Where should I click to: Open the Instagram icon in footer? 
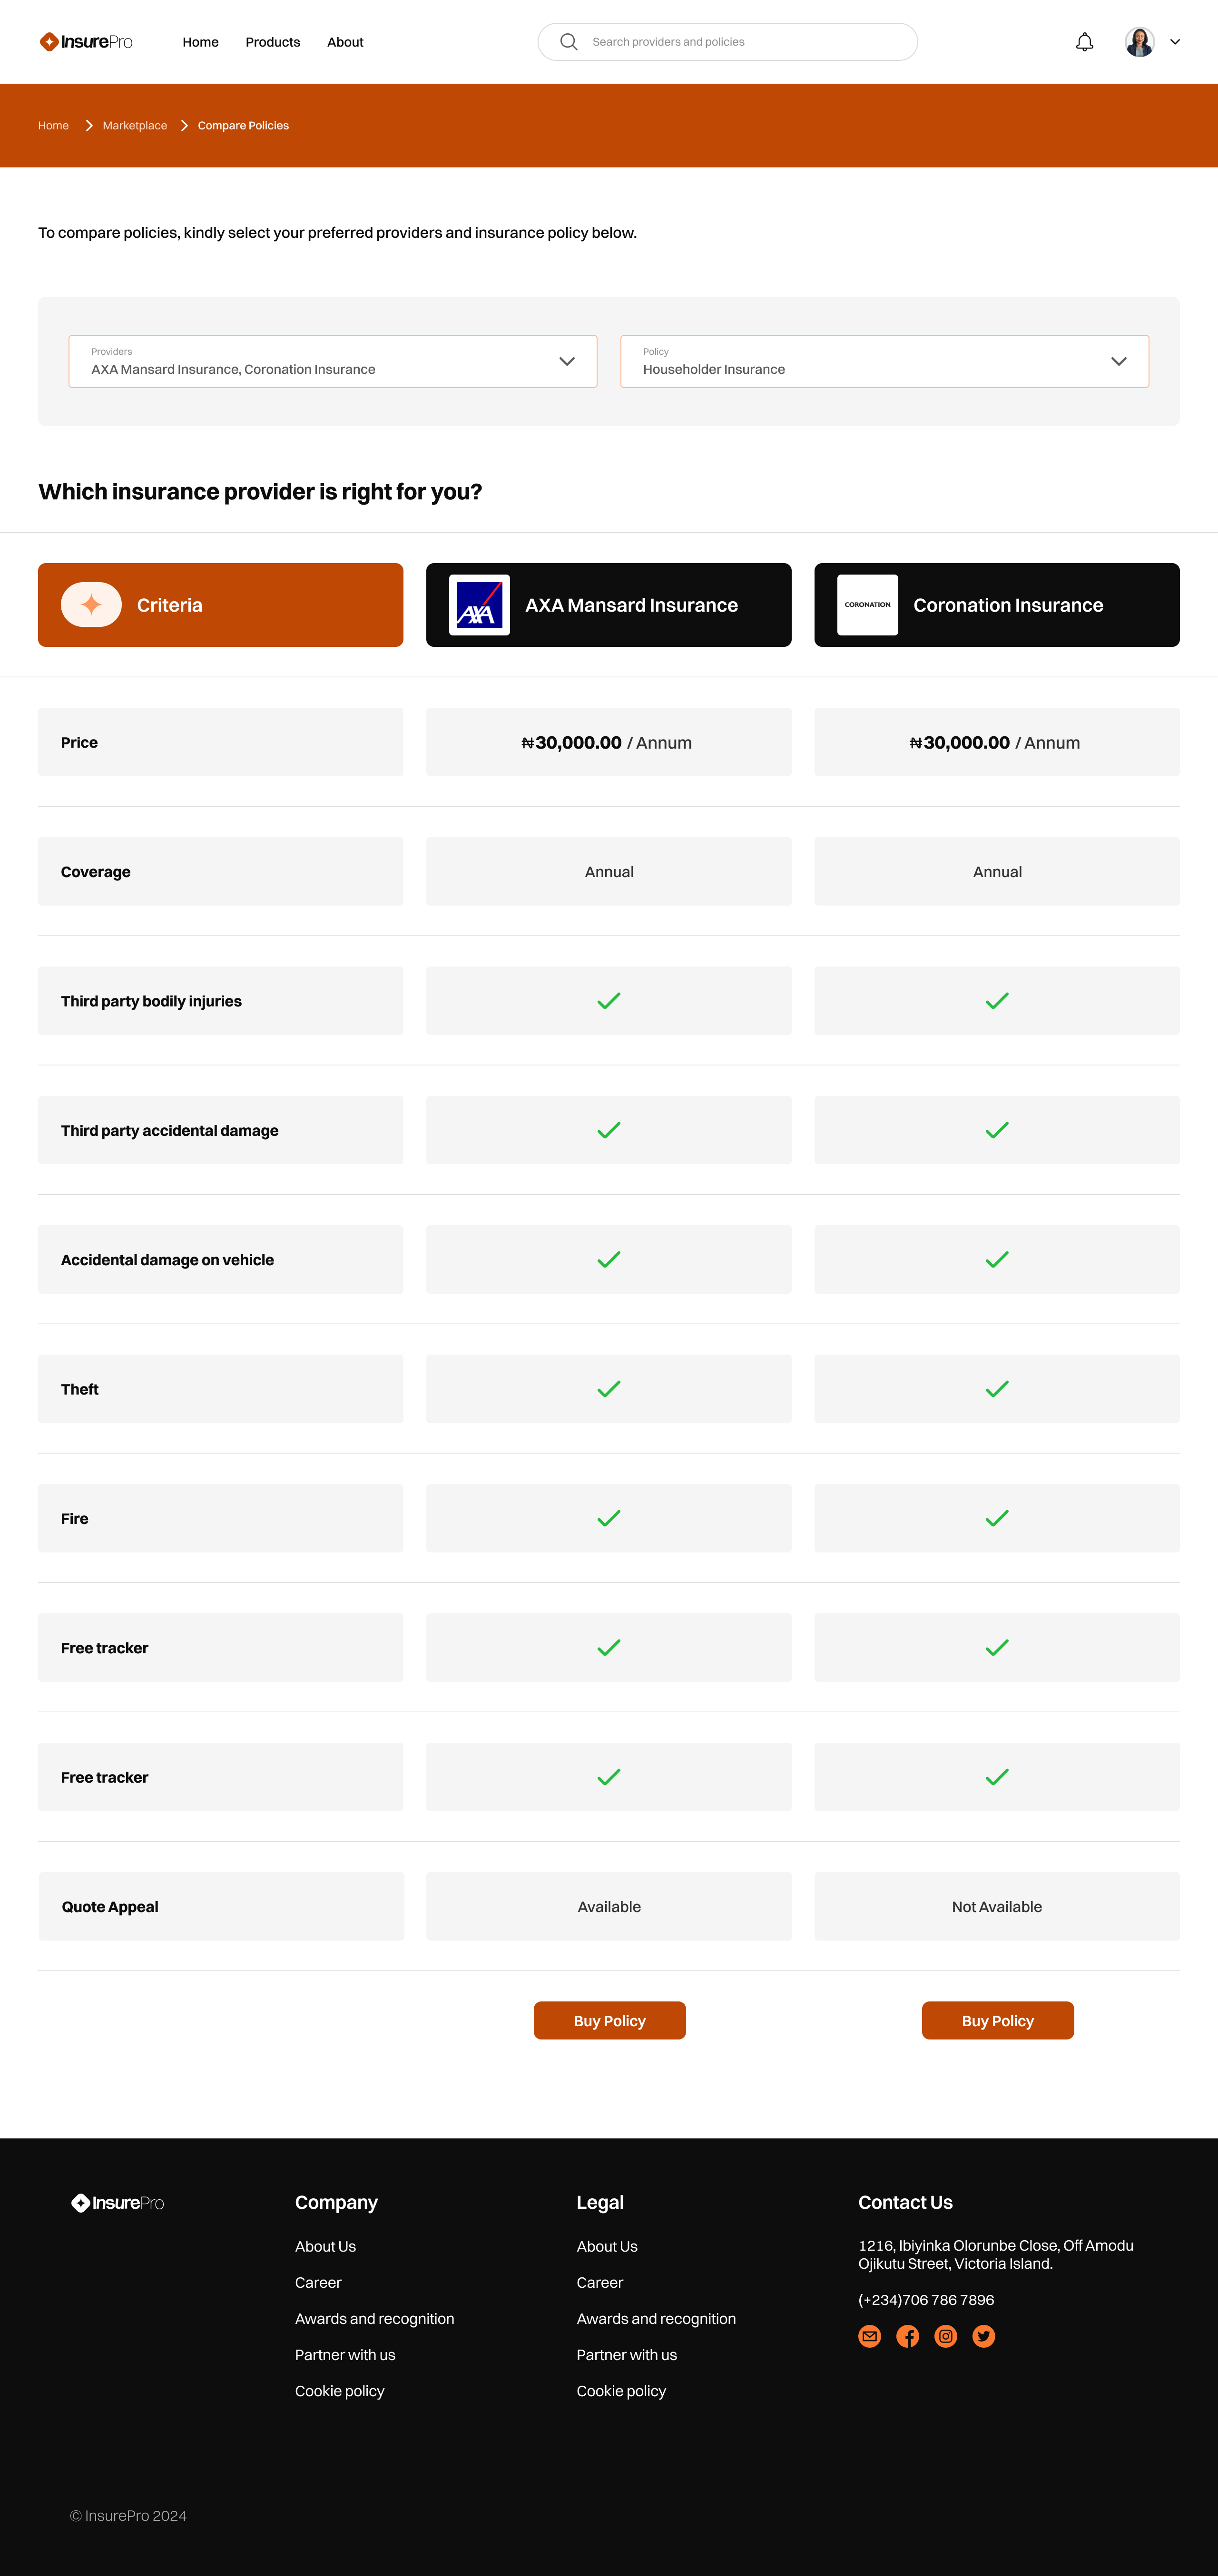(945, 2336)
